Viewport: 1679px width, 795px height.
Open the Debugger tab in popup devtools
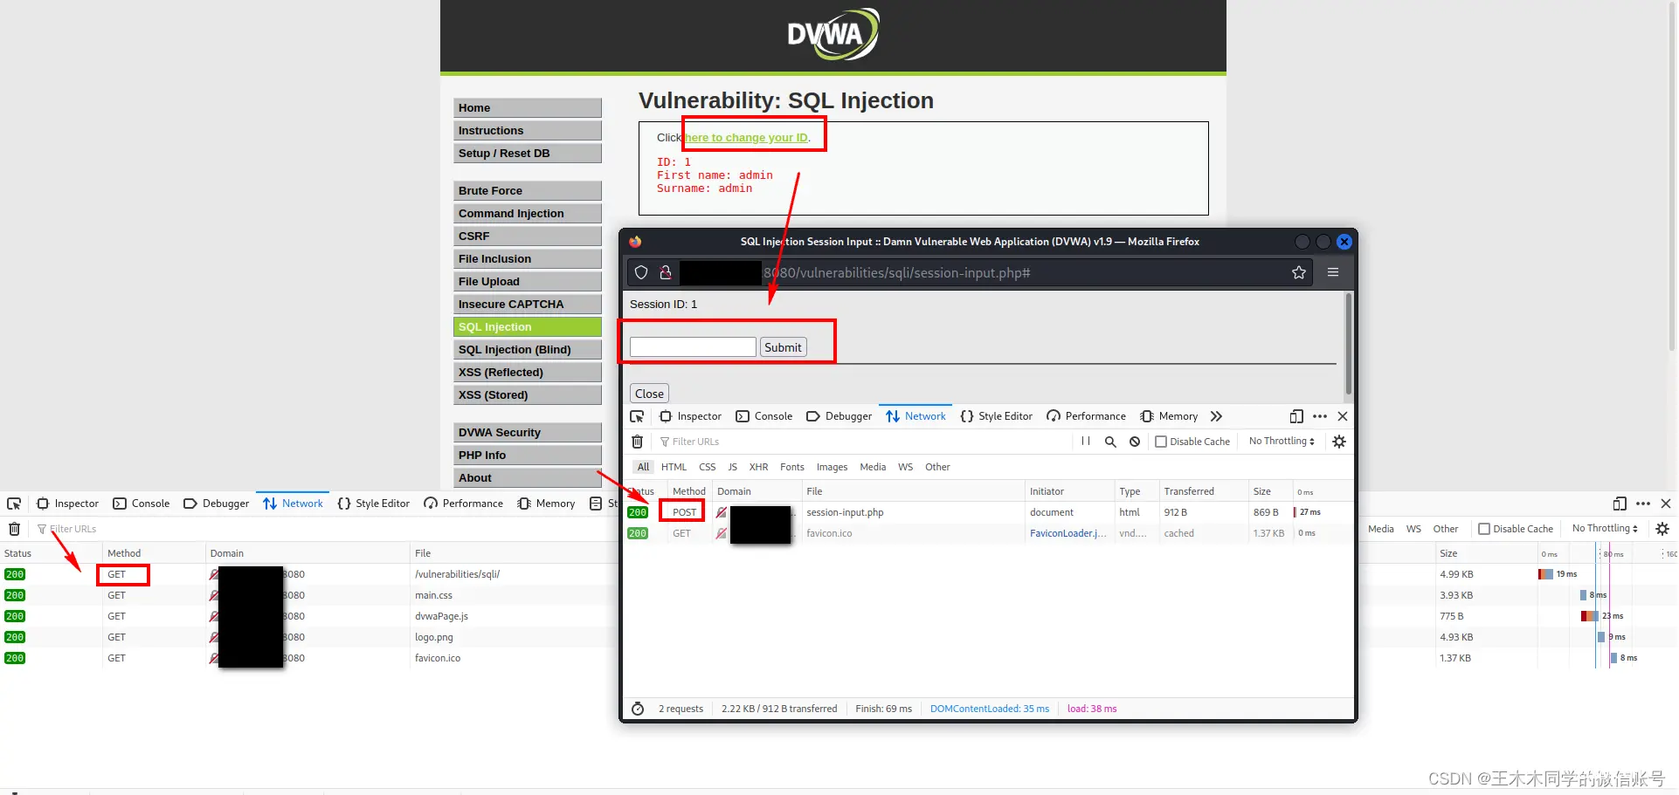[x=839, y=416]
